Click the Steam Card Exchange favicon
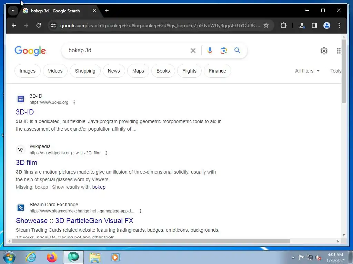 pos(21,208)
